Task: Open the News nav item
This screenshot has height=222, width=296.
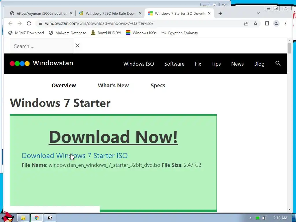Action: [x=237, y=64]
